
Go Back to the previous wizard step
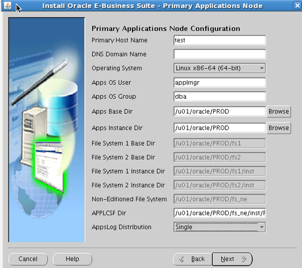pos(192,259)
